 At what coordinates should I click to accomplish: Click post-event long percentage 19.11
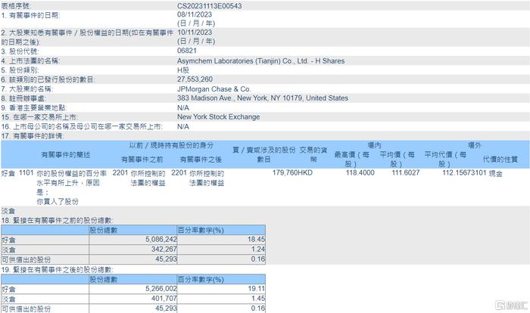[256, 289]
